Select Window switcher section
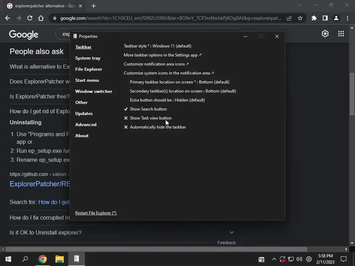 coord(94,91)
